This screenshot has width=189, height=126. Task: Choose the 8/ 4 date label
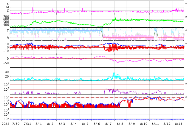[74, 124]
